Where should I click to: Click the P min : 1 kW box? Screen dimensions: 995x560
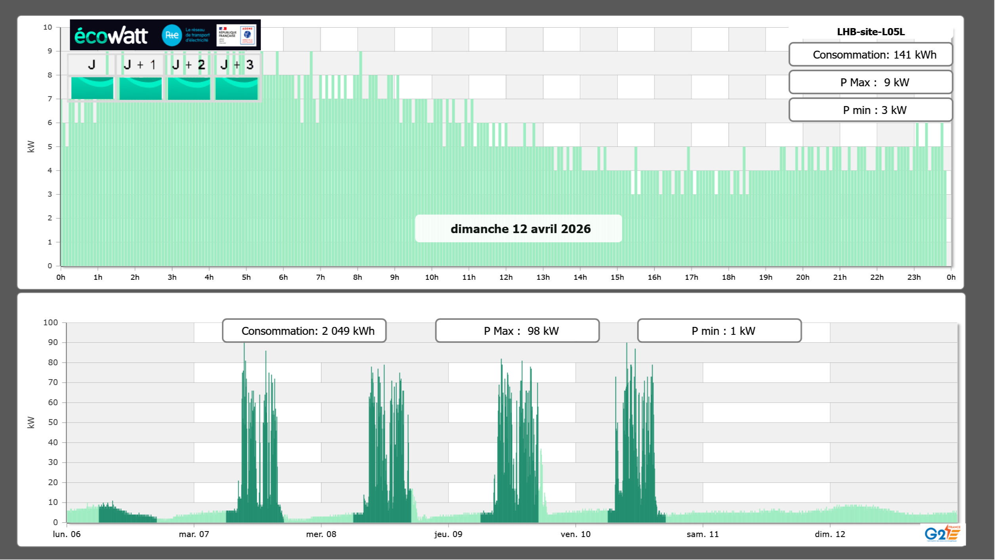point(719,331)
